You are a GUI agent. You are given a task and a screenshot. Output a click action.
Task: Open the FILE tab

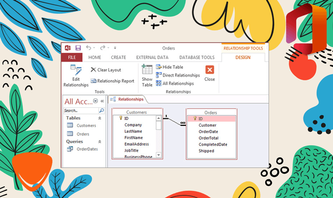pos(72,57)
